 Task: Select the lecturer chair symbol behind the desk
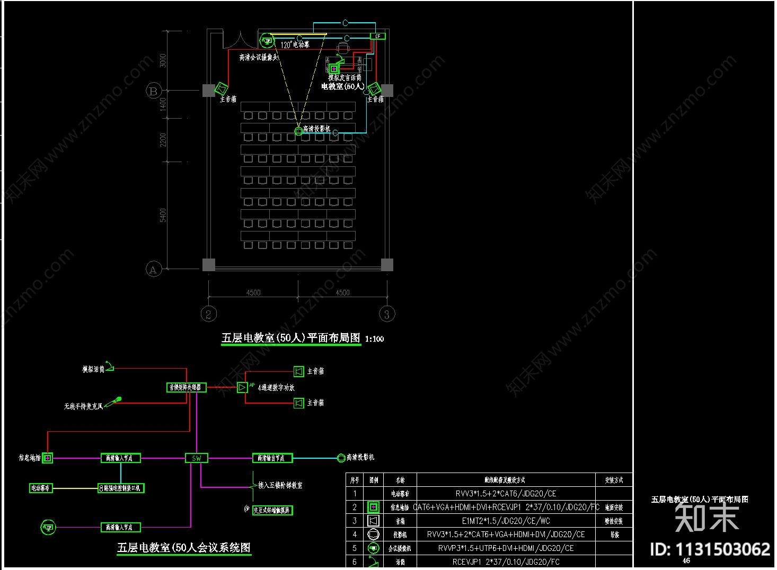pyautogui.click(x=343, y=48)
